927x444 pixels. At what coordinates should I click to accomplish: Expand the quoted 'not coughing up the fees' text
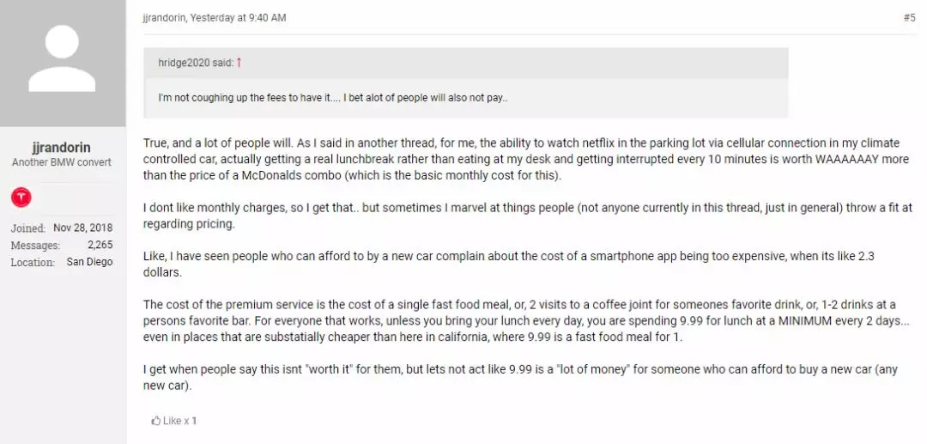(333, 98)
